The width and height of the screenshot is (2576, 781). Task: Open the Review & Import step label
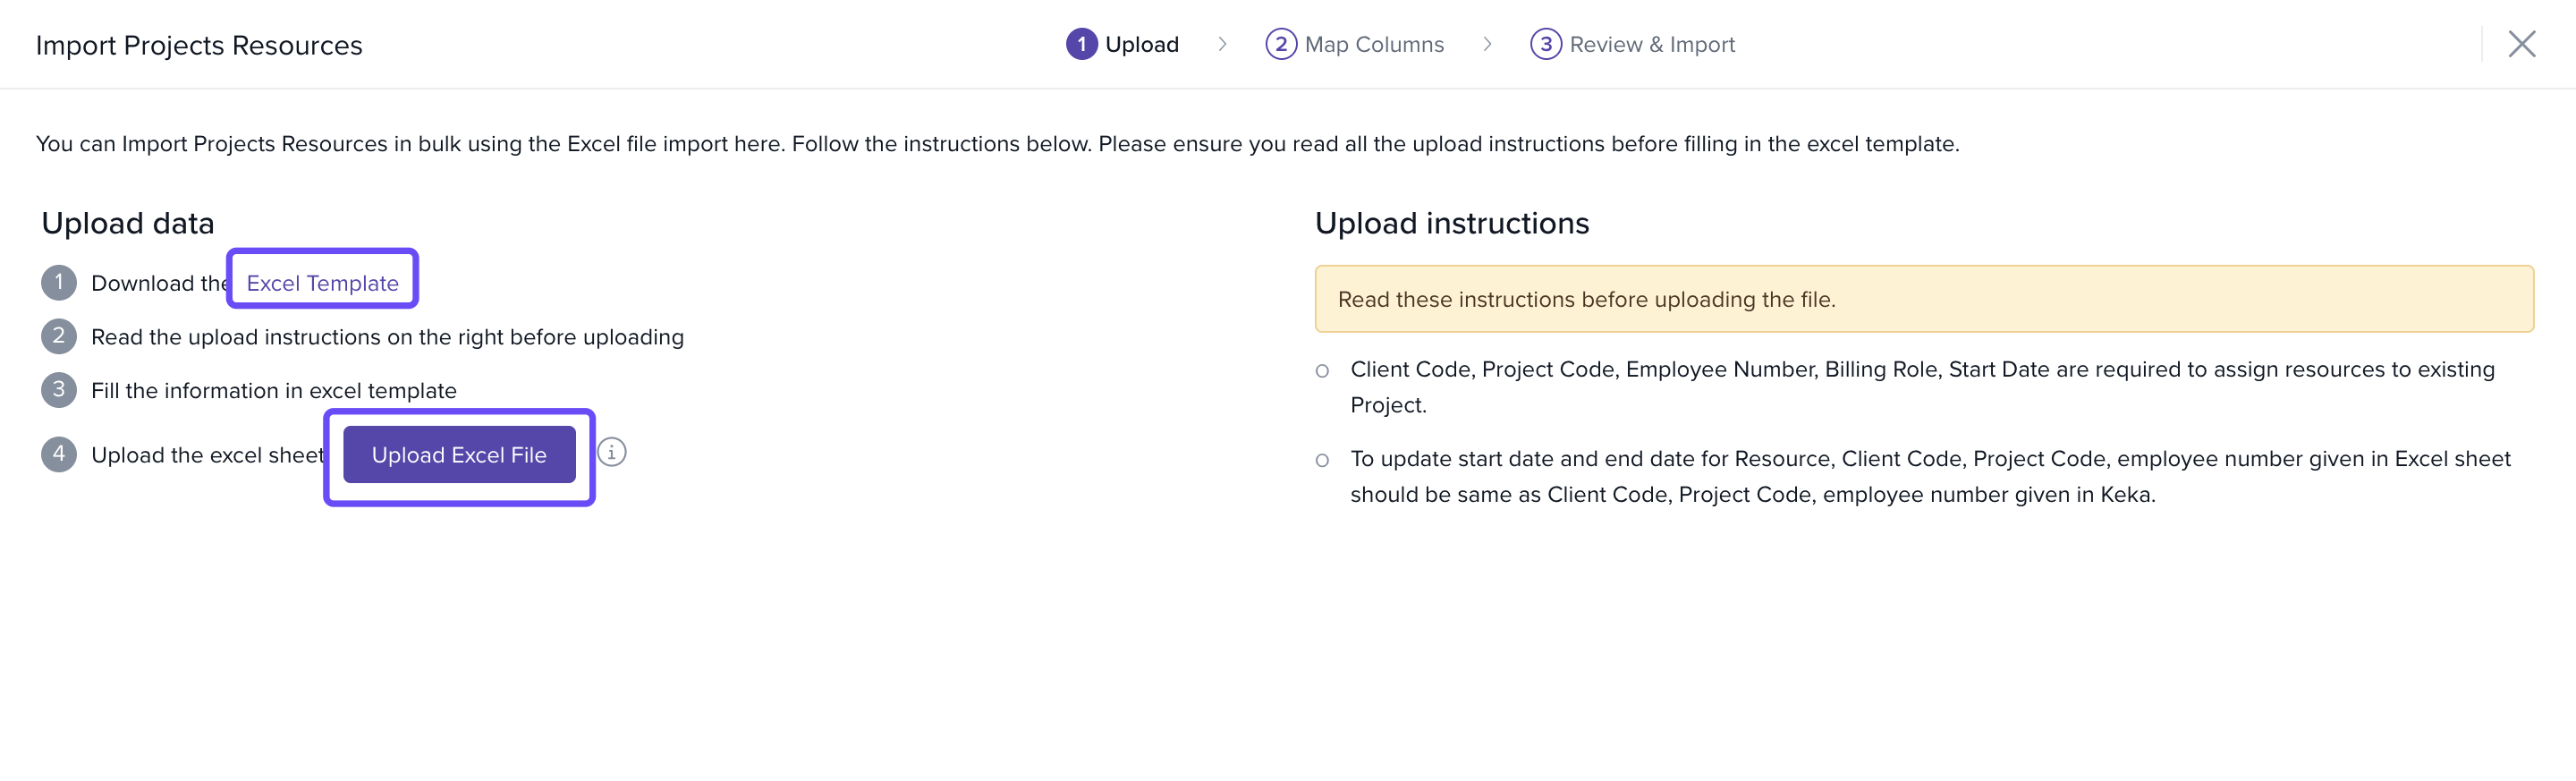(1651, 44)
